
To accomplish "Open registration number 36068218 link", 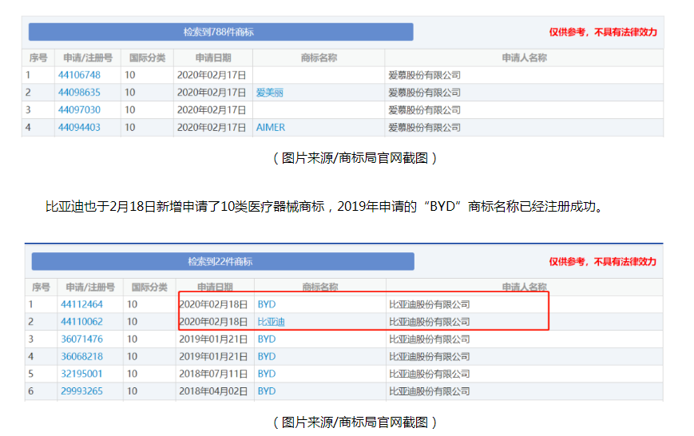I will click(x=82, y=356).
